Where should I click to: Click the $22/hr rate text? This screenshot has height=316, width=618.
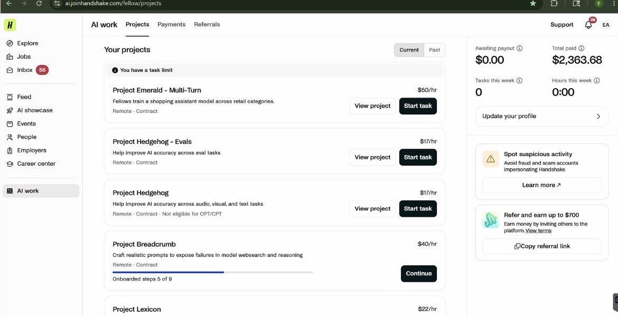pos(427,309)
